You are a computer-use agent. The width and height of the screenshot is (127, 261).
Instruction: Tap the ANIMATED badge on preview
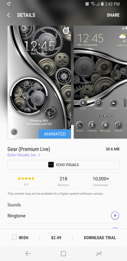click(x=55, y=134)
